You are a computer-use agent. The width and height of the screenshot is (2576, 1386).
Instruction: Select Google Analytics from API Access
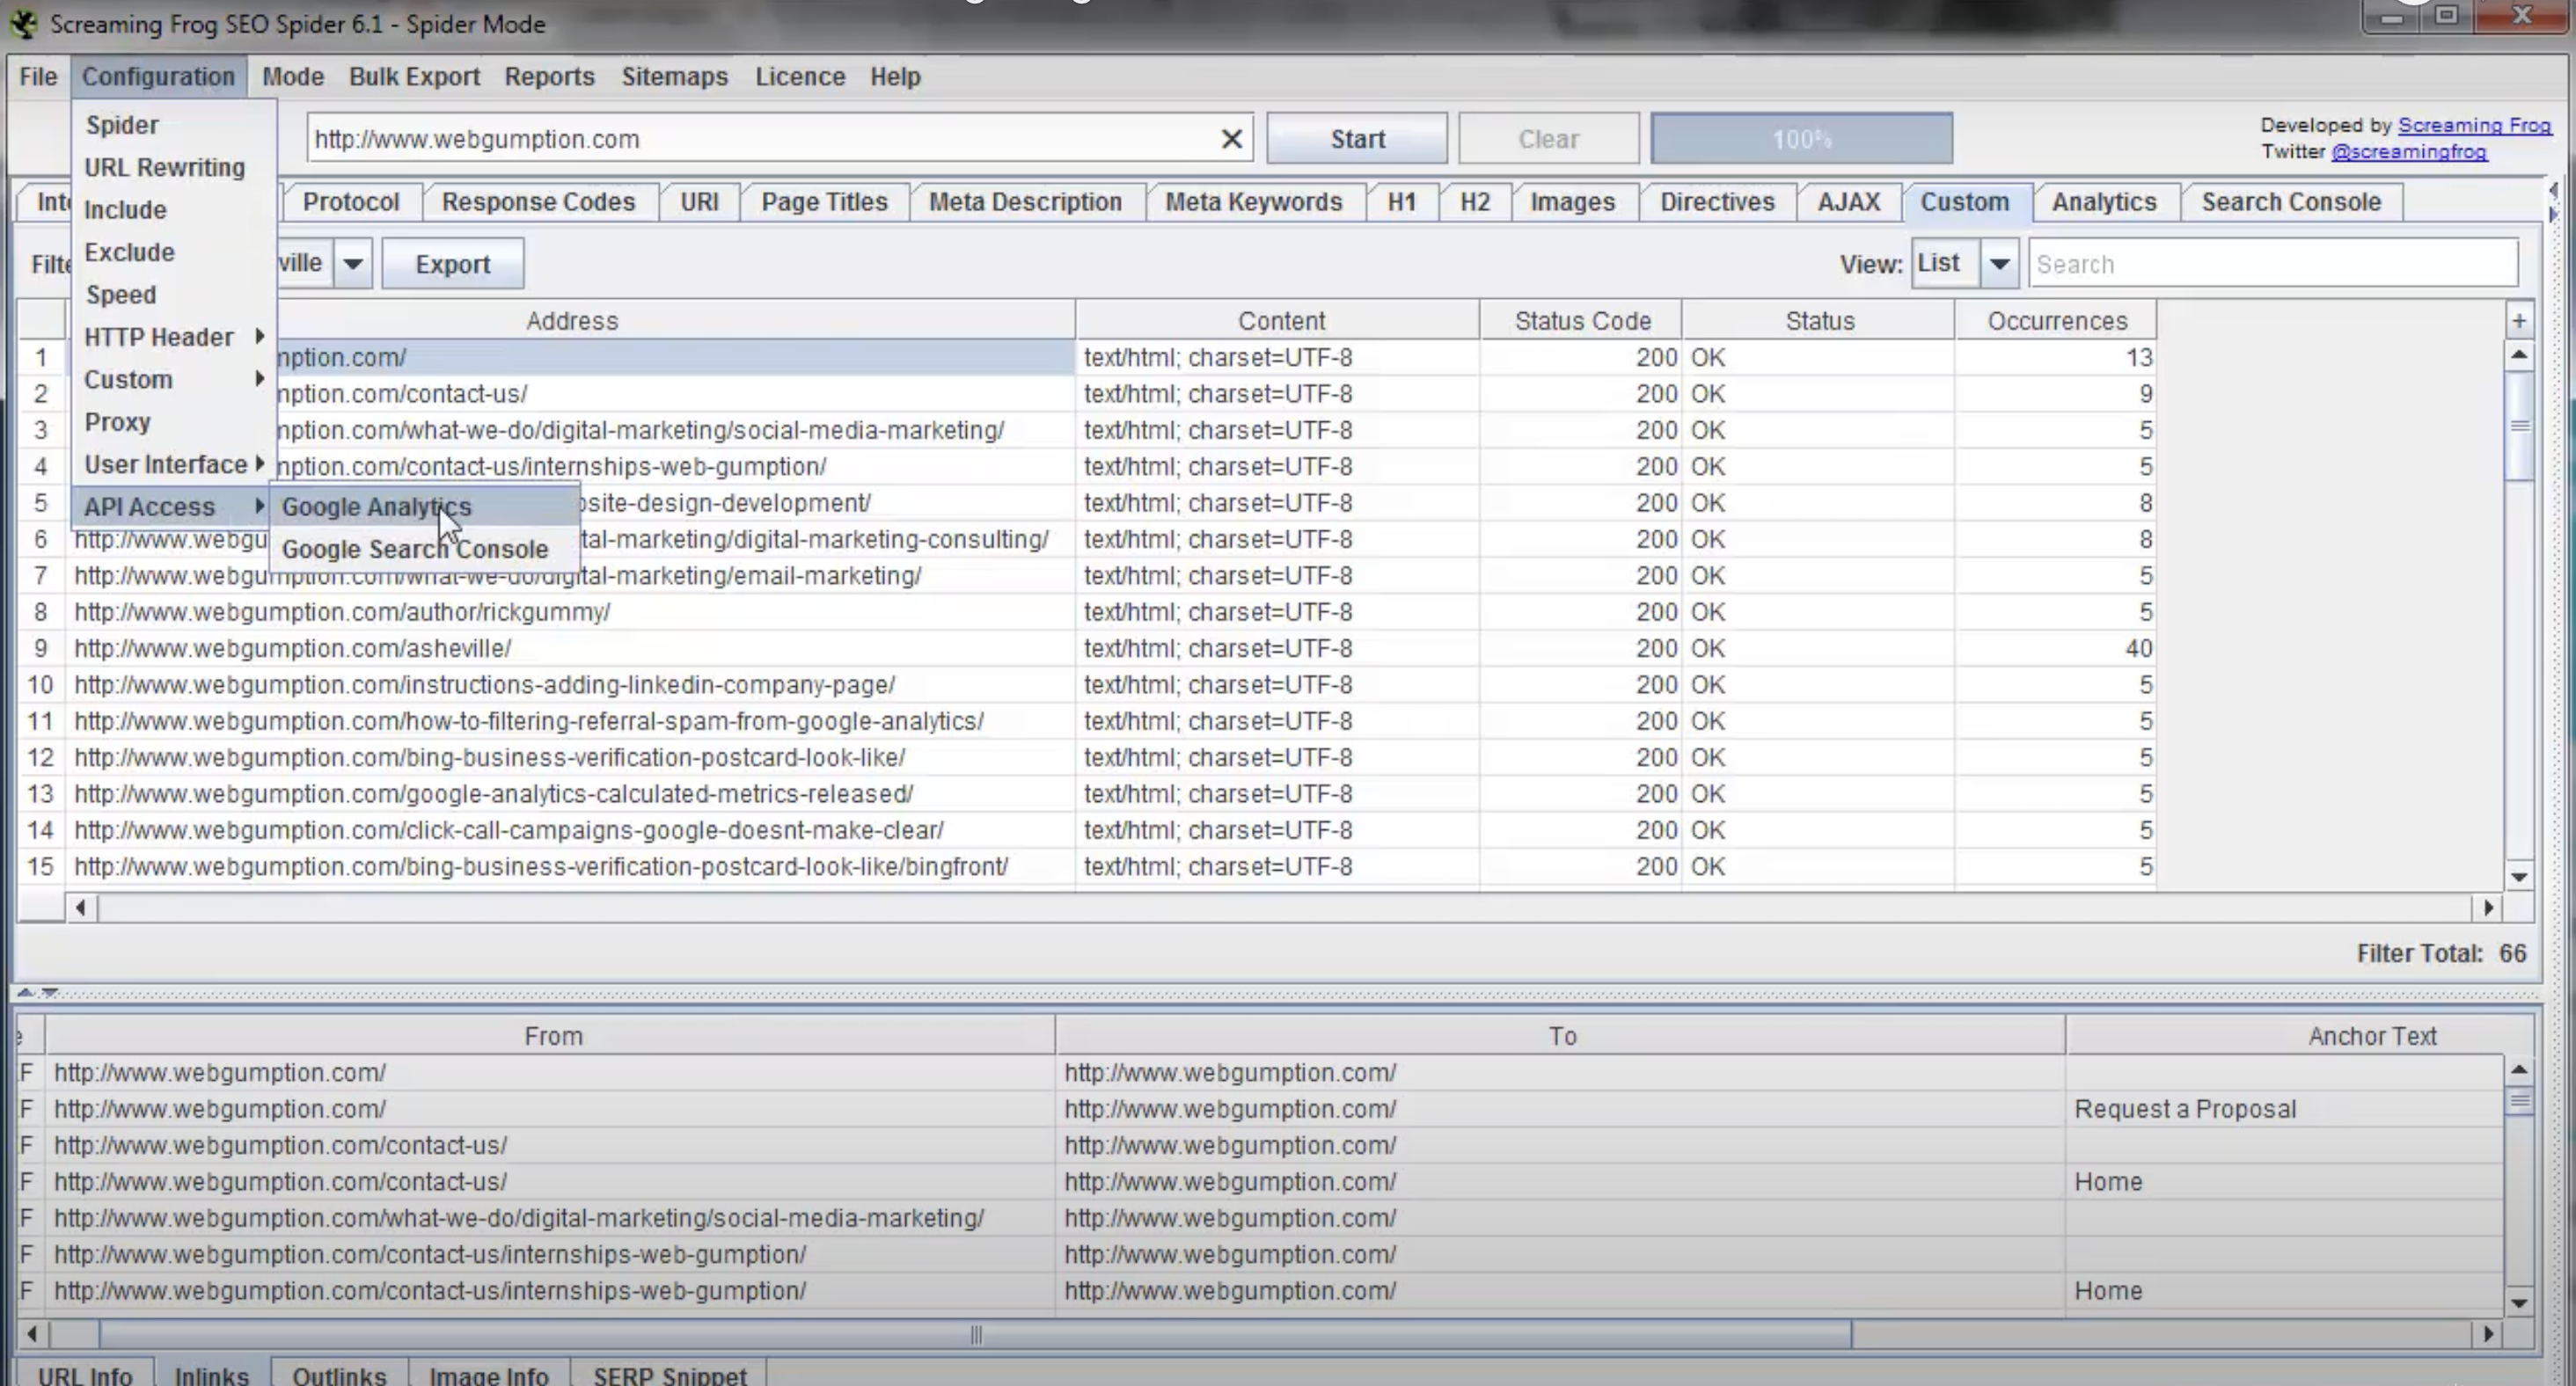pyautogui.click(x=376, y=507)
